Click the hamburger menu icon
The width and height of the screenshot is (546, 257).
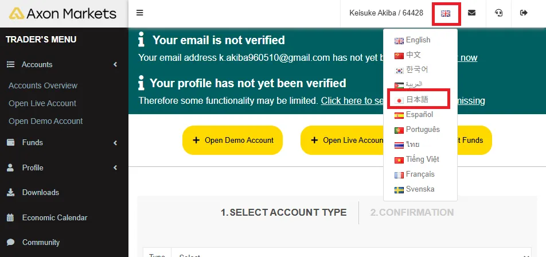pyautogui.click(x=140, y=13)
